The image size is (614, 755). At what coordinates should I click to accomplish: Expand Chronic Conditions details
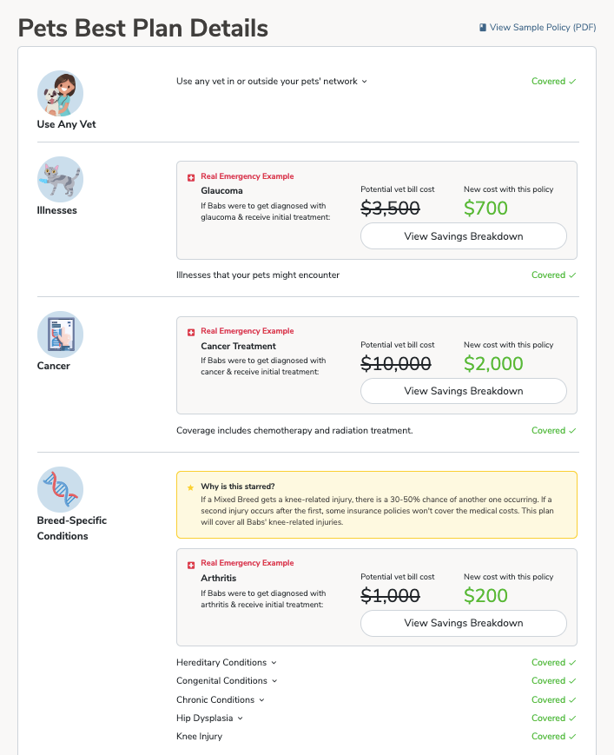point(261,700)
